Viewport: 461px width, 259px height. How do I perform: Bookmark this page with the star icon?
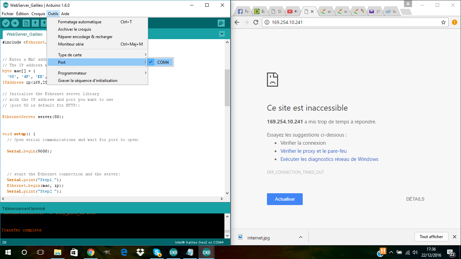(x=443, y=22)
